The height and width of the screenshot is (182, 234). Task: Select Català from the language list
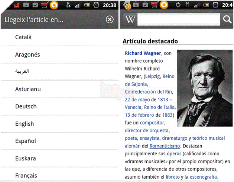[x=23, y=37]
